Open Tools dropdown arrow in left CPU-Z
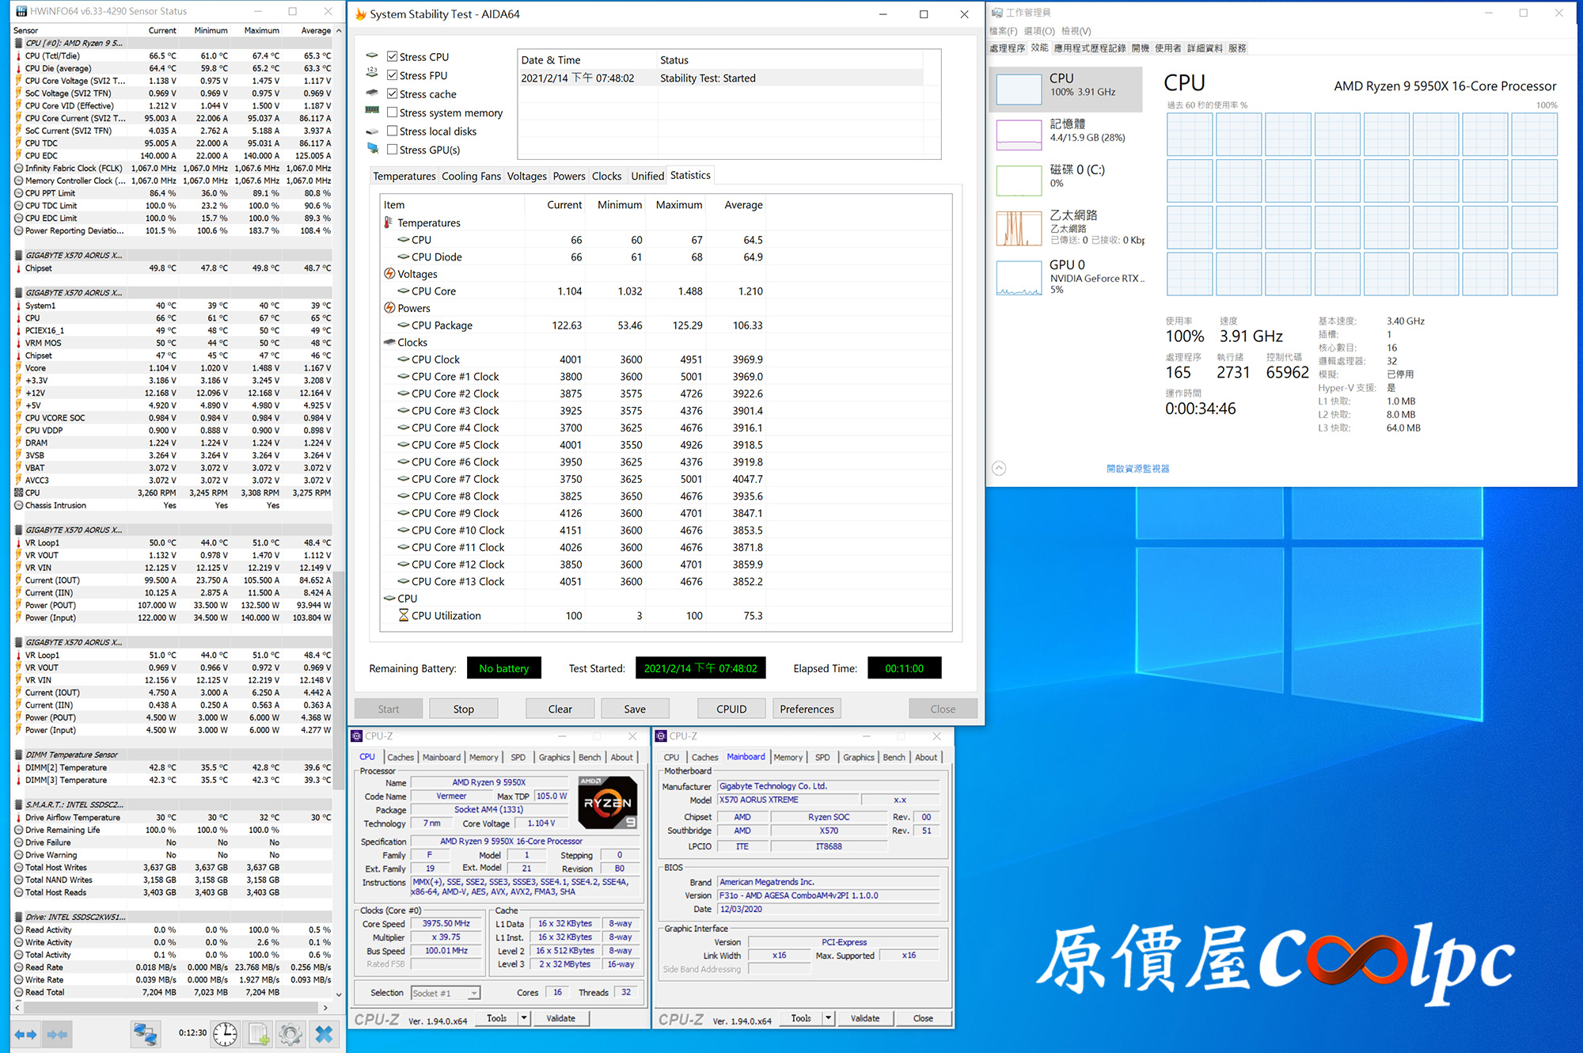 click(524, 1018)
